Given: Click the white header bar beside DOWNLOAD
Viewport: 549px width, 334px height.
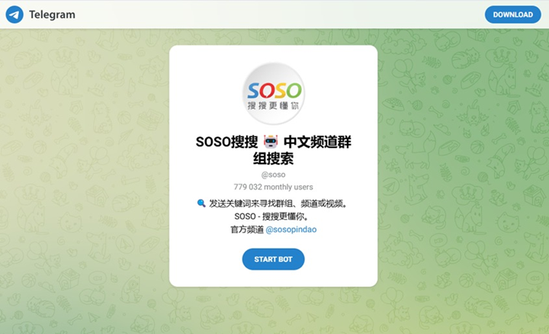Looking at the screenshot, I should click(x=280, y=14).
